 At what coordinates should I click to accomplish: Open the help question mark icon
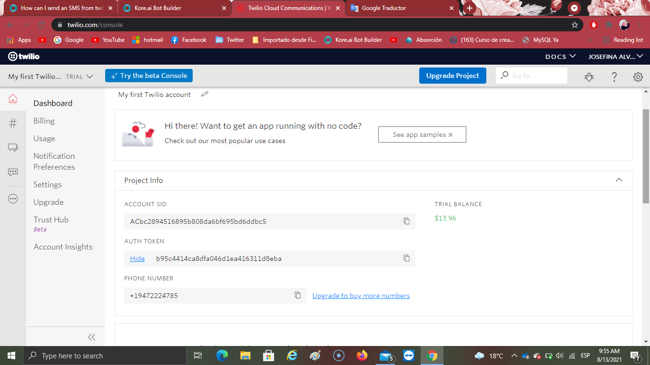pyautogui.click(x=614, y=77)
